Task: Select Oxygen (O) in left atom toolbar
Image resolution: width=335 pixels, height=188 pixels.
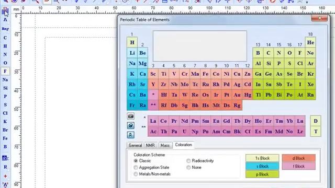Action: click(5, 63)
